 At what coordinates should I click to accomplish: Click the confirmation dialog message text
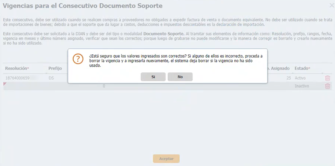pyautogui.click(x=176, y=61)
